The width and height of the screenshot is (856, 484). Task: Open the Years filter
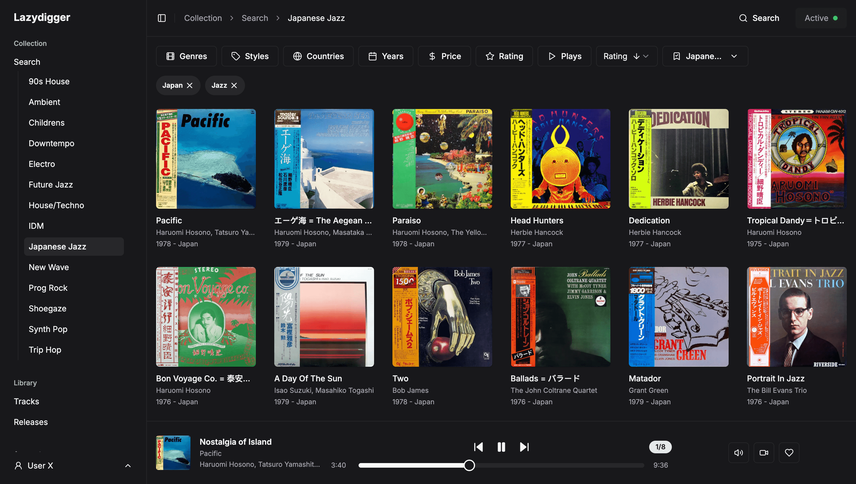click(x=386, y=56)
